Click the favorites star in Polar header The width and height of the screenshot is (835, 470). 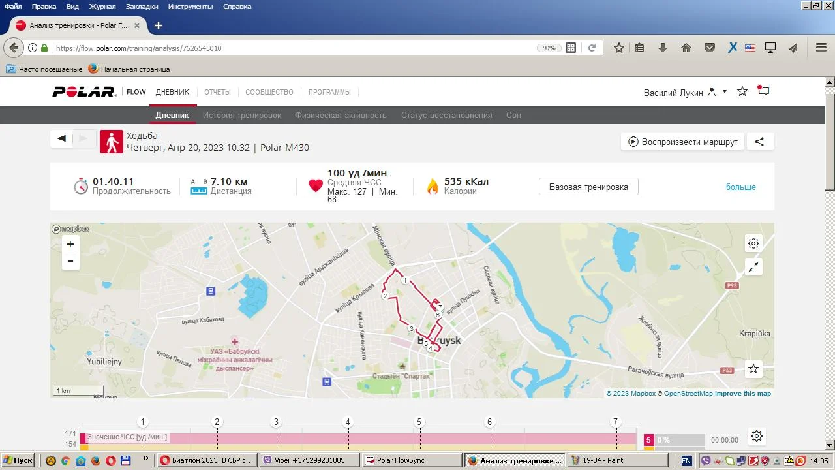point(742,91)
